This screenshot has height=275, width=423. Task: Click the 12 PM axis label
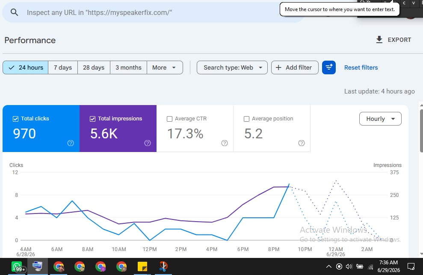(150, 249)
